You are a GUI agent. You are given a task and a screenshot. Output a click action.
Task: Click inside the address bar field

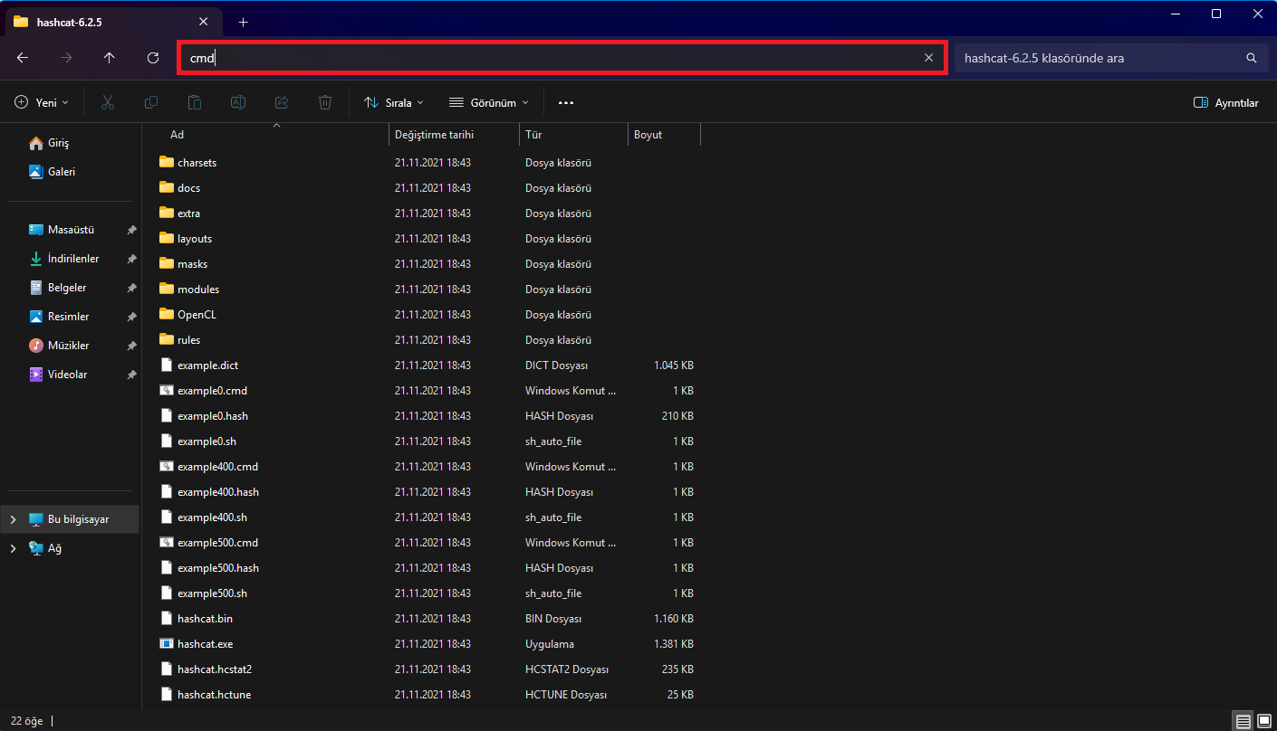tap(562, 58)
